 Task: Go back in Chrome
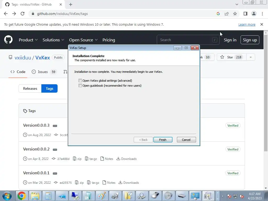click(x=6, y=14)
